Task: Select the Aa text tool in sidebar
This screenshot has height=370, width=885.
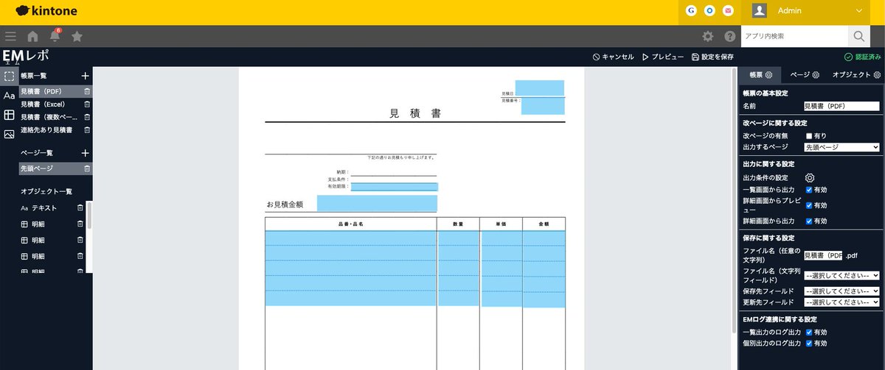Action: click(9, 96)
